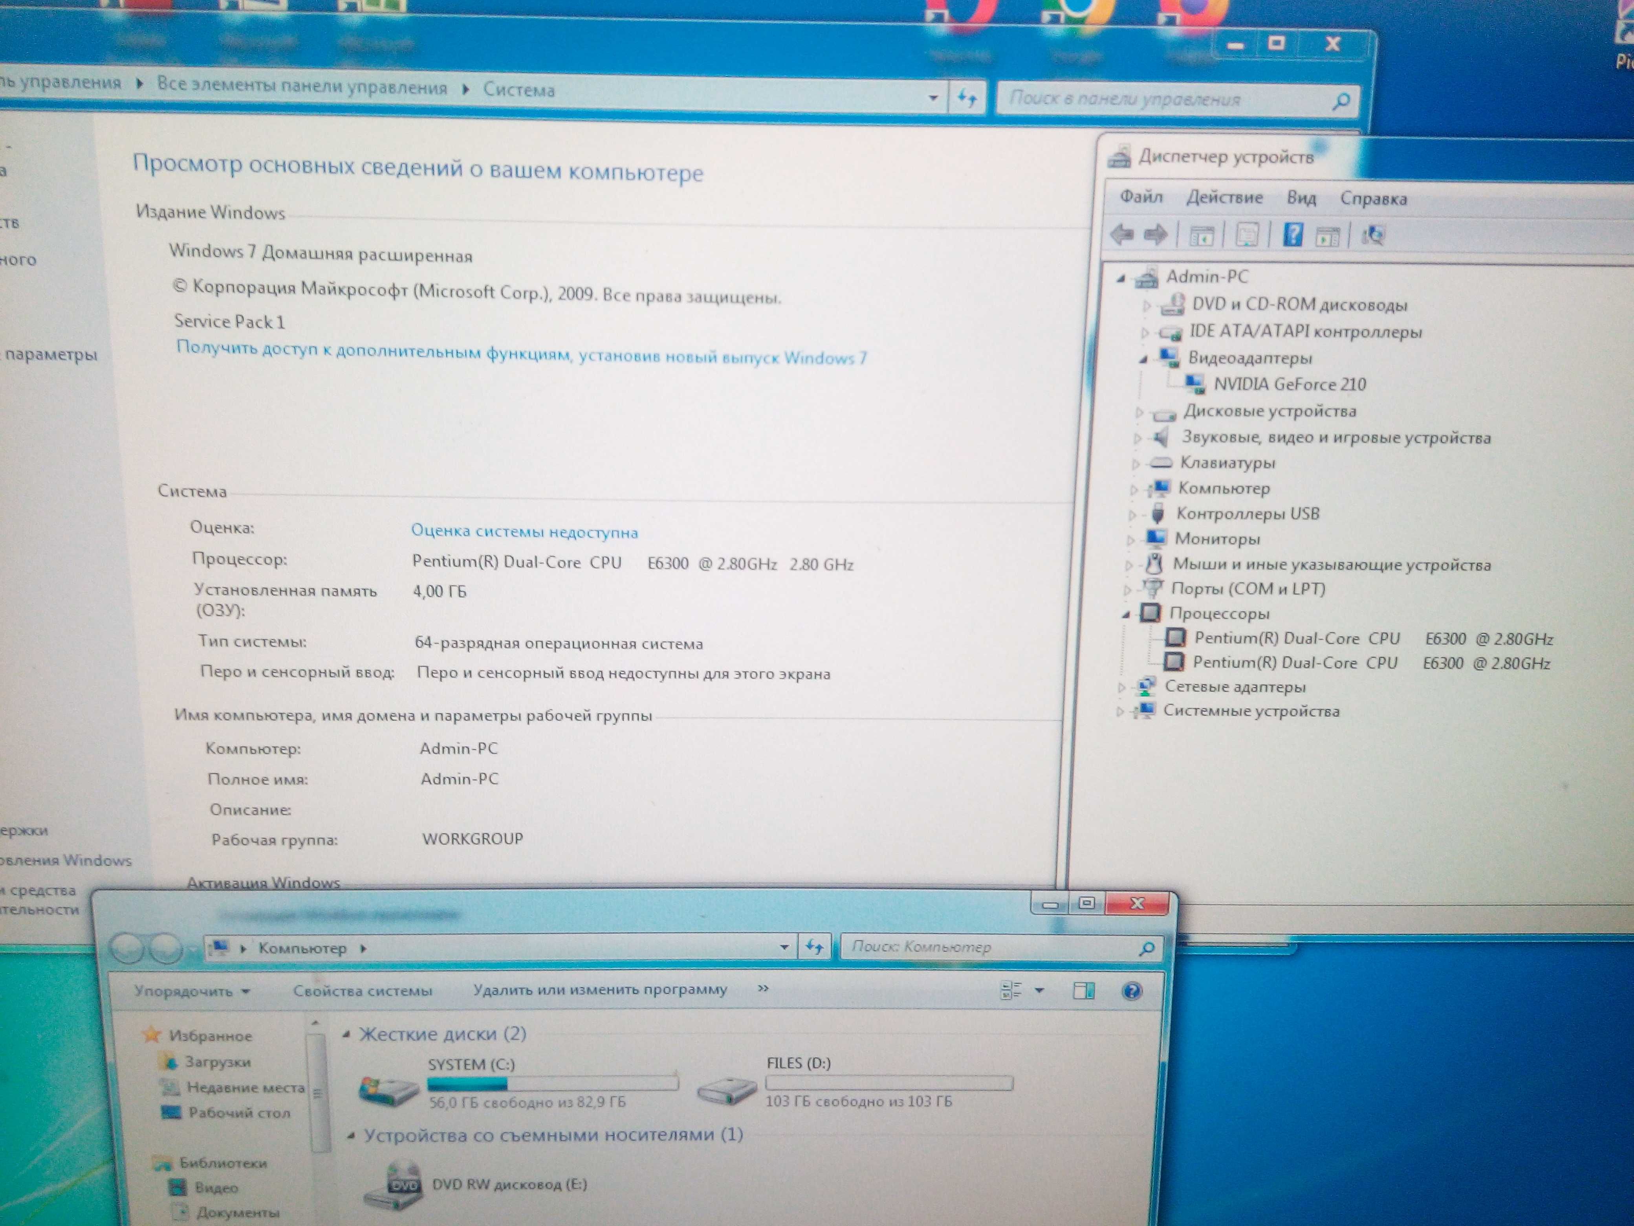Select the SYSTEM (C:) drive
Screen dimensions: 1634x1226
tap(518, 1084)
